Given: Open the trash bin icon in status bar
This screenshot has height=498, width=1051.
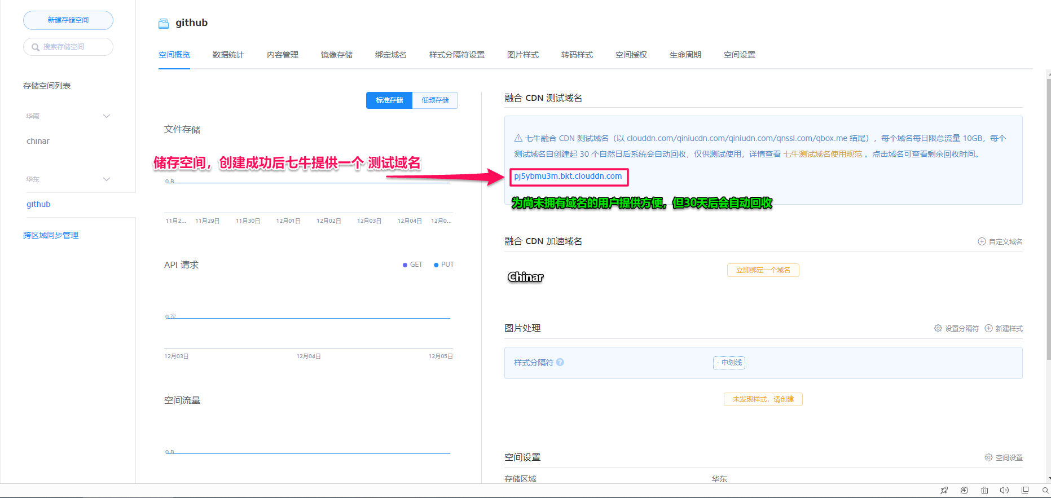Looking at the screenshot, I should click(984, 490).
